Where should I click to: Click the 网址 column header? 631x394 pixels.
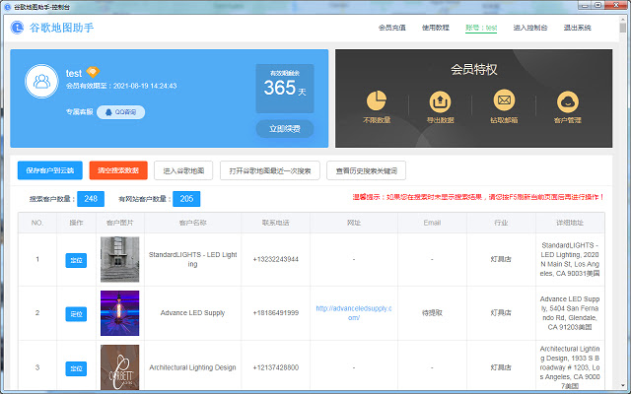(354, 223)
